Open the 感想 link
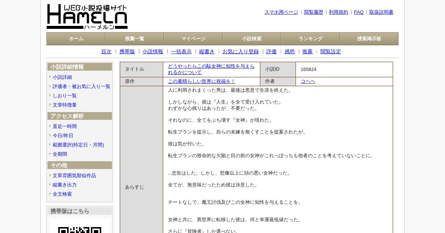The image size is (445, 233). [290, 52]
